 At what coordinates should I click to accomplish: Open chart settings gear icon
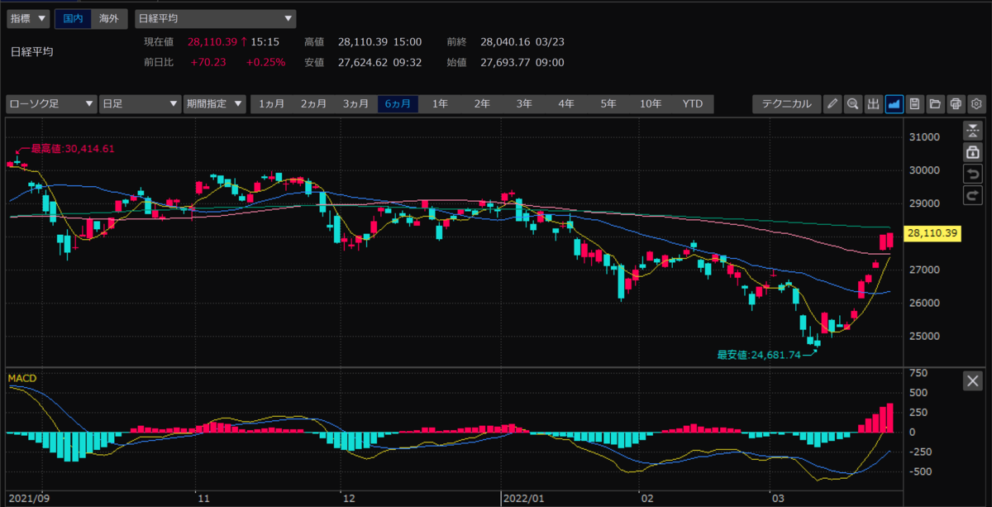click(x=975, y=104)
